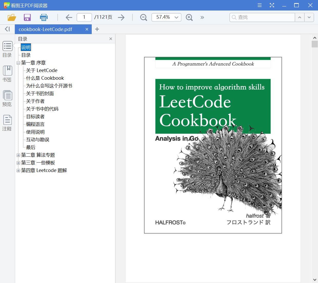Close the 目录 panel with its X
The height and width of the screenshot is (283, 318).
pos(111,39)
